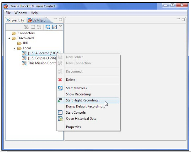191x152 pixels.
Task: Open the JVM Browser view menu arrow
Action: [x=60, y=26]
